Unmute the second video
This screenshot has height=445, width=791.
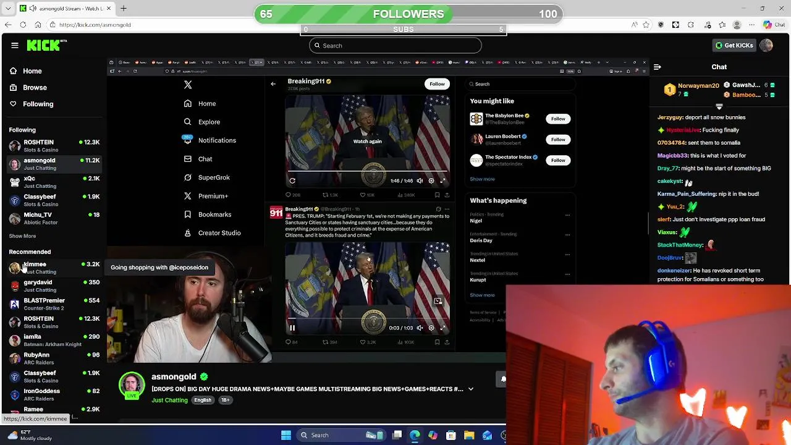click(x=420, y=328)
